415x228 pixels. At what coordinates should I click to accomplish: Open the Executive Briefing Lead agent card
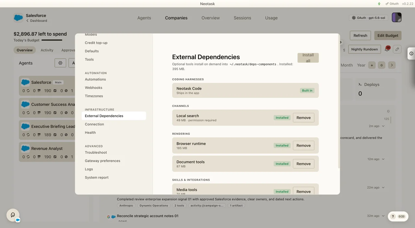(x=47, y=130)
